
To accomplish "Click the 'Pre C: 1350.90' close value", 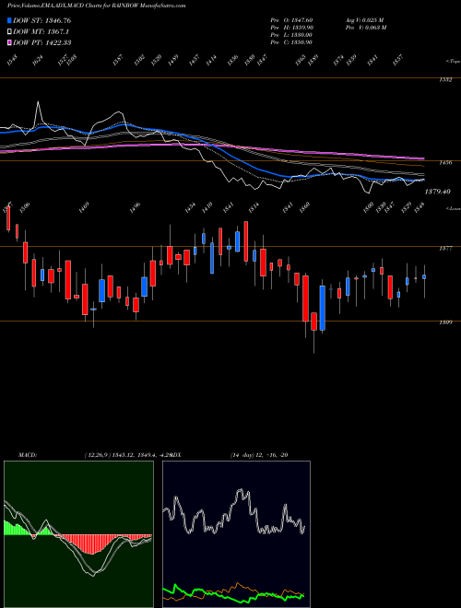I will tap(291, 42).
